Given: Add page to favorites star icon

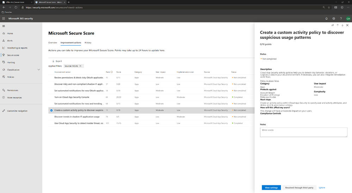Looking at the screenshot, I should 329,7.
